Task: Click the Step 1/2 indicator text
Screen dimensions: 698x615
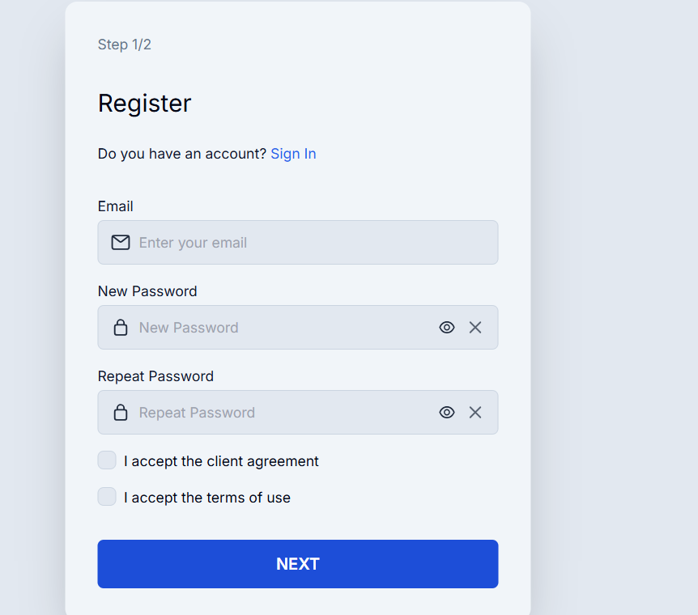Action: click(x=124, y=45)
